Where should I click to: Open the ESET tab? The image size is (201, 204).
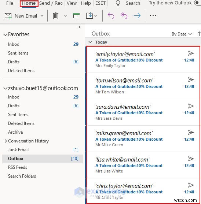[100, 3]
